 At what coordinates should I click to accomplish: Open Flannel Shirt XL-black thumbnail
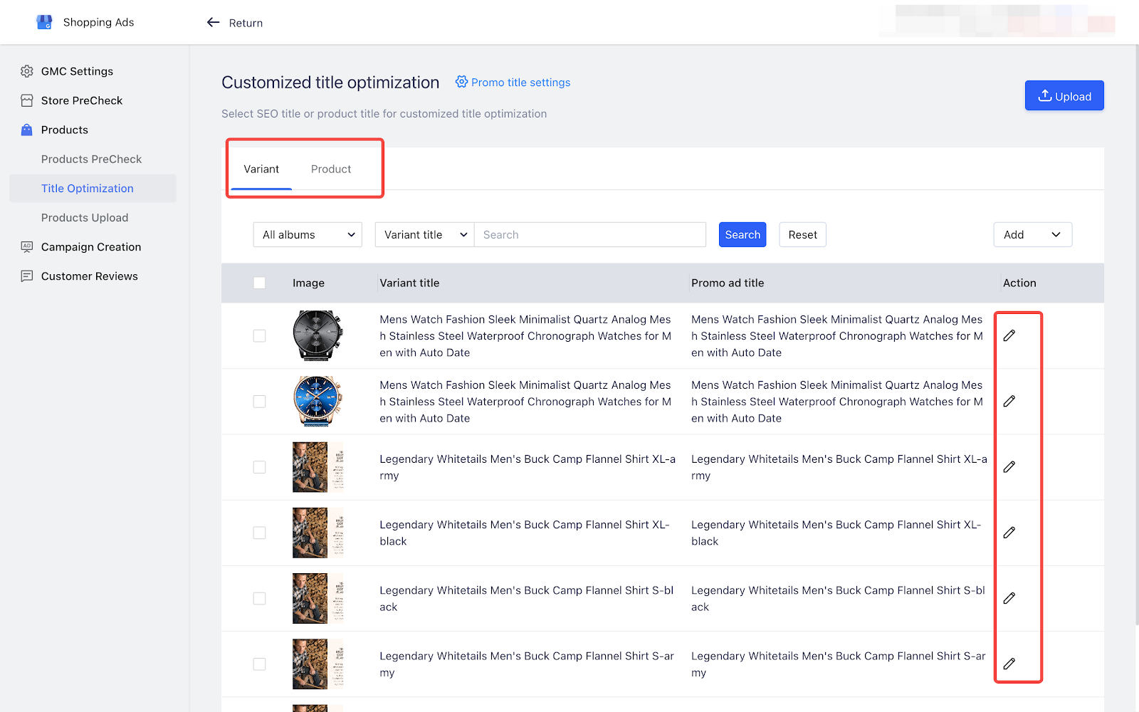pos(318,533)
